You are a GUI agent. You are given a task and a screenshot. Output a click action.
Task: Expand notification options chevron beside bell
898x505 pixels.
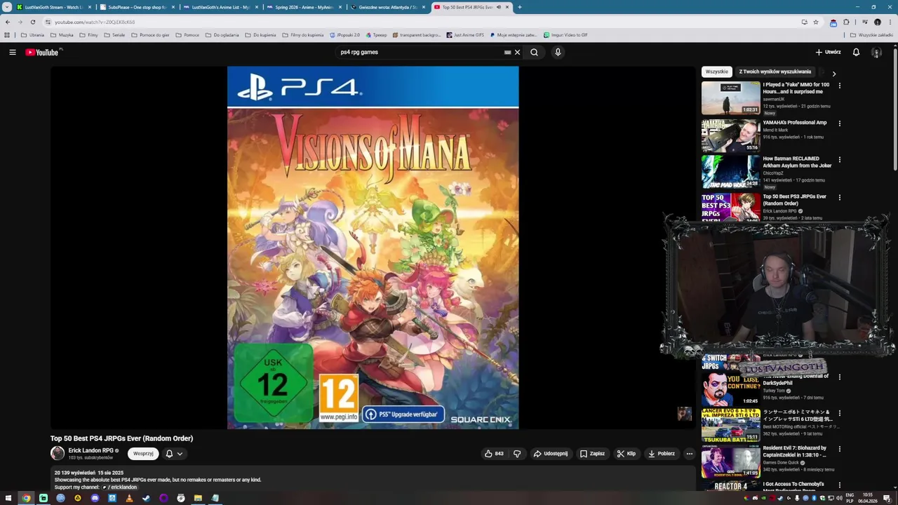tap(180, 454)
